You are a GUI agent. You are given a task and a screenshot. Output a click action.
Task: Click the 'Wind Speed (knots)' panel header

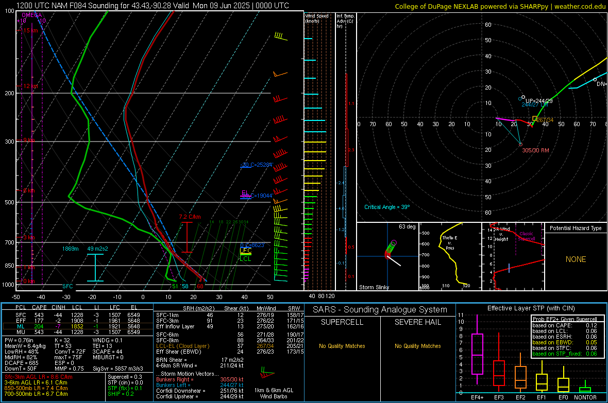coord(316,18)
